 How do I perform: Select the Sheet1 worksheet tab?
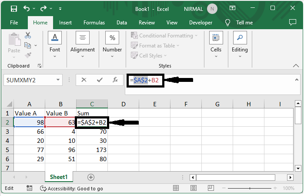[58, 177]
